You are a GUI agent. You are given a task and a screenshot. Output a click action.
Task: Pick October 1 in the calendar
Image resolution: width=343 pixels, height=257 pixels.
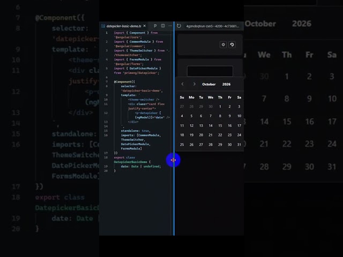220,107
